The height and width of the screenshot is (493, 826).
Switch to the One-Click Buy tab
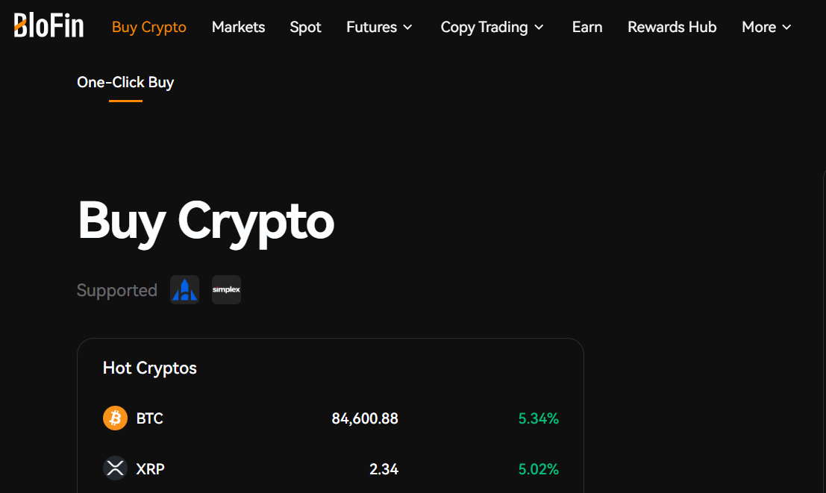pyautogui.click(x=125, y=82)
